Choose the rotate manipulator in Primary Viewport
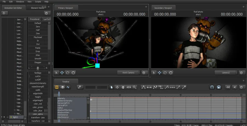Image resolution: width=247 pixels, height=126 pixels. (68, 72)
